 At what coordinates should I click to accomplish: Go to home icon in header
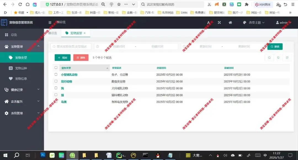tap(230, 22)
